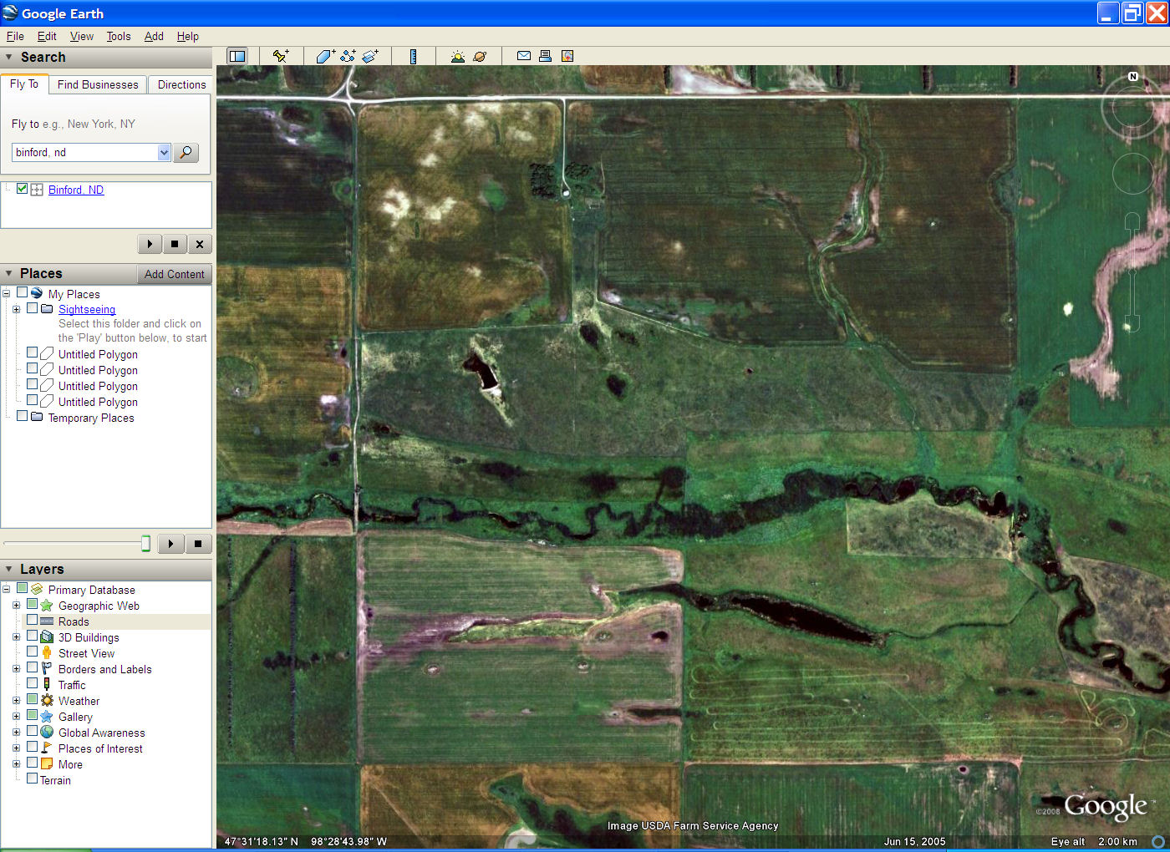The image size is (1170, 852).
Task: Collapse the Places panel triangle
Action: pos(9,273)
